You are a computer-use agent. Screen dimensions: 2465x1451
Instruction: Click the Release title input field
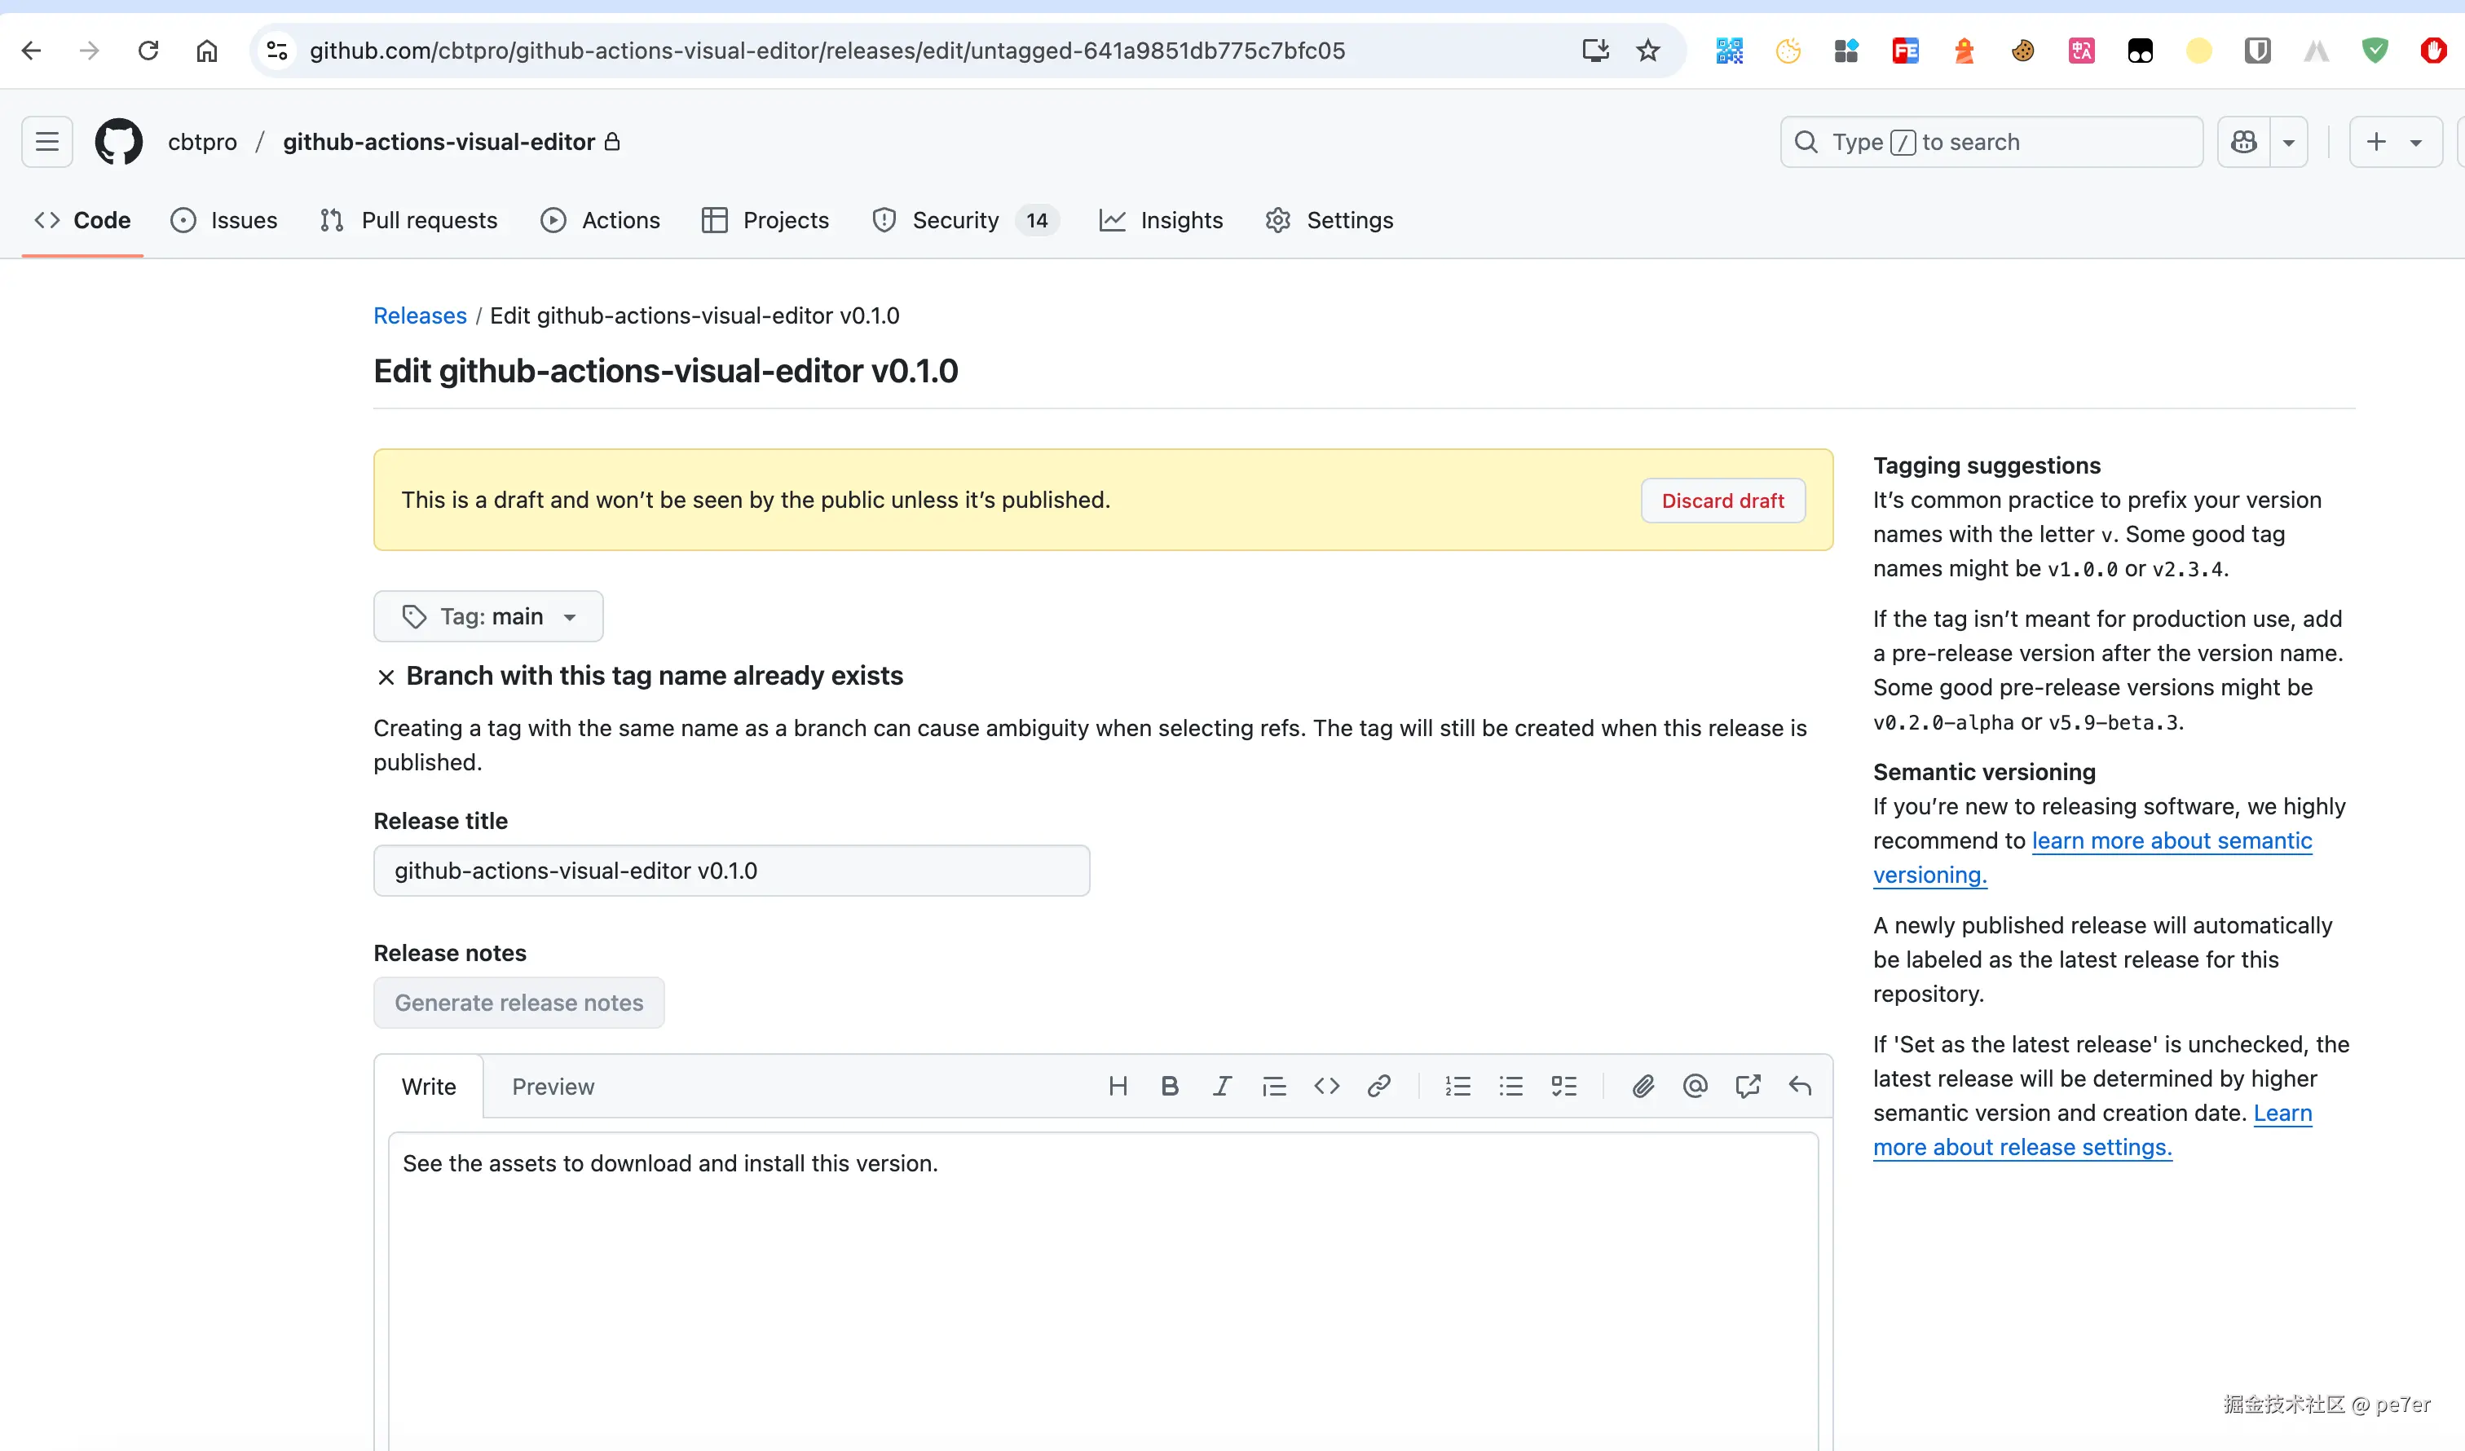[730, 870]
